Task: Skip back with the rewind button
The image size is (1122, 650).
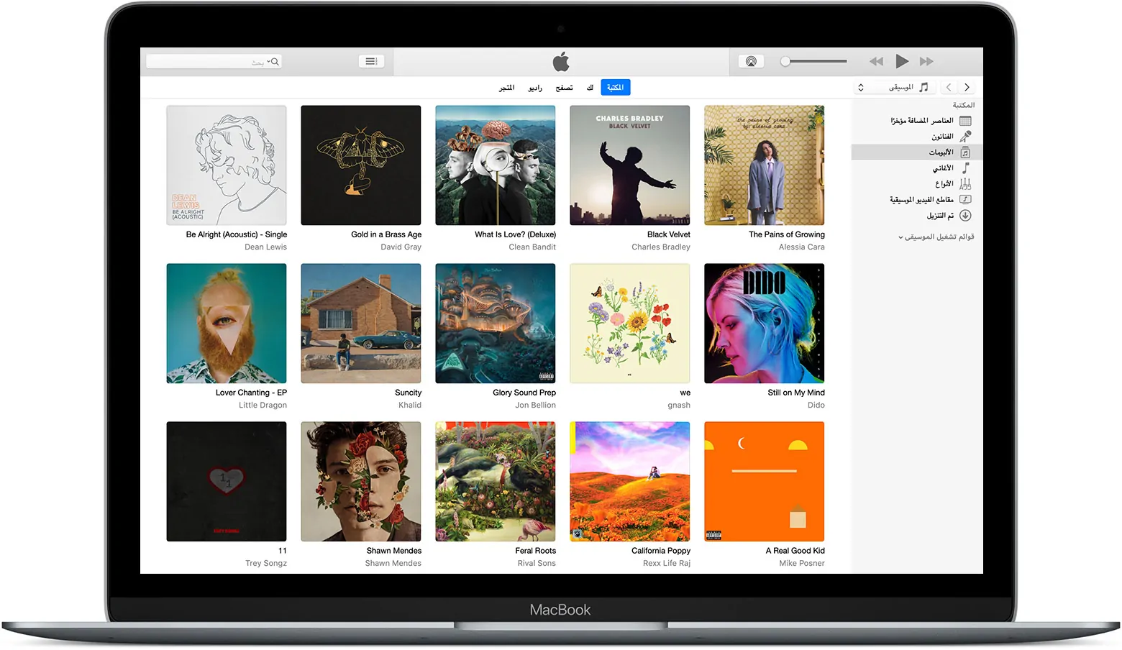Action: pyautogui.click(x=876, y=62)
